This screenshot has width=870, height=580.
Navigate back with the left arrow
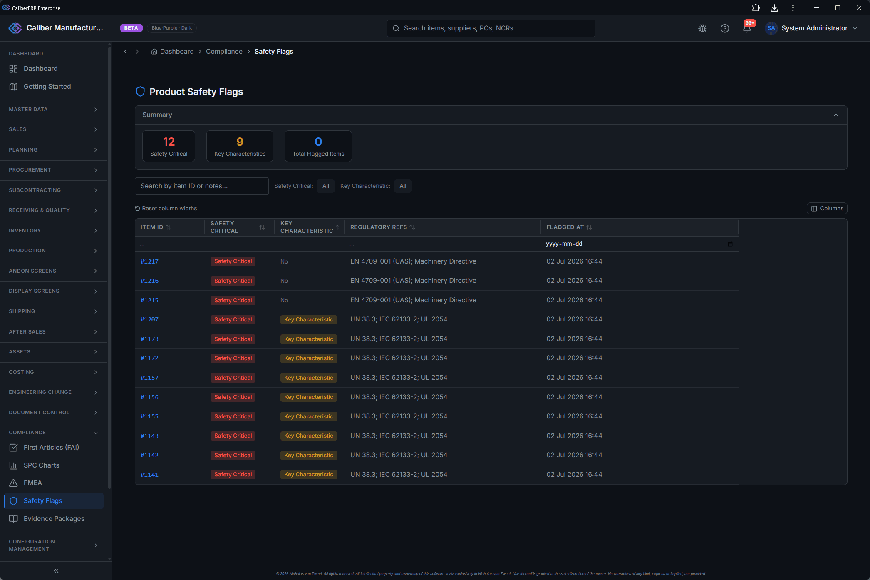click(125, 52)
